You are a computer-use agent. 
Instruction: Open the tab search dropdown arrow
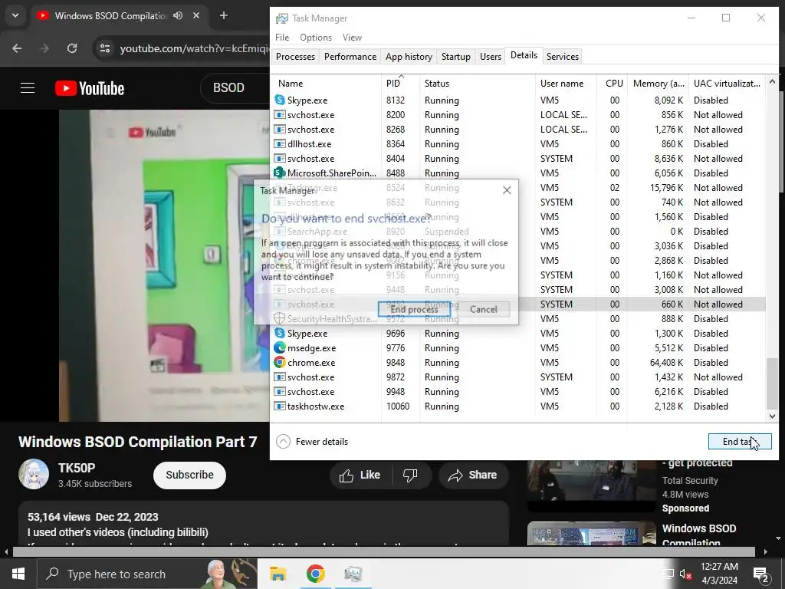click(x=15, y=15)
